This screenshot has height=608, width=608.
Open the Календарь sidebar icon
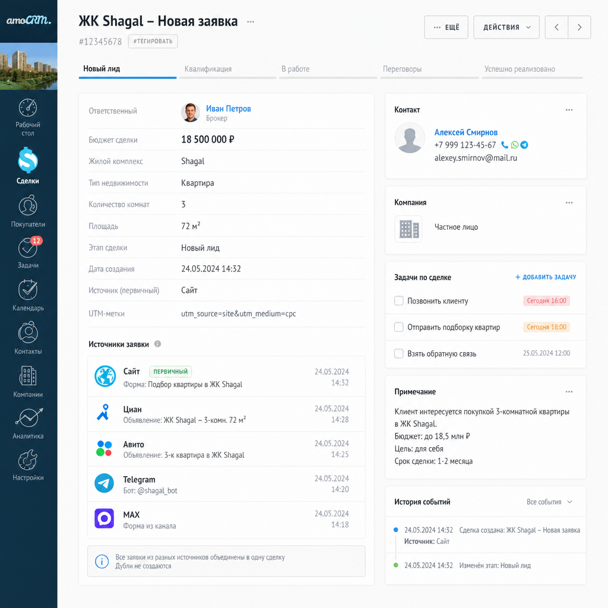(28, 290)
